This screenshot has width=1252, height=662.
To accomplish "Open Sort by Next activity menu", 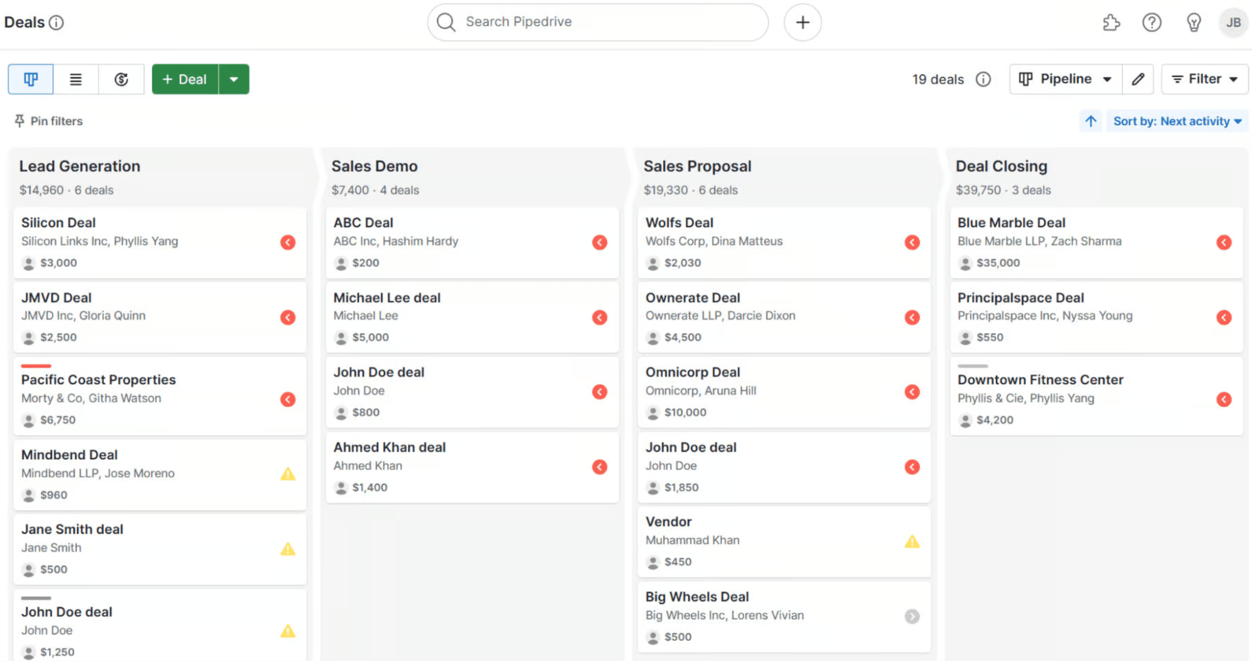I will click(x=1176, y=121).
